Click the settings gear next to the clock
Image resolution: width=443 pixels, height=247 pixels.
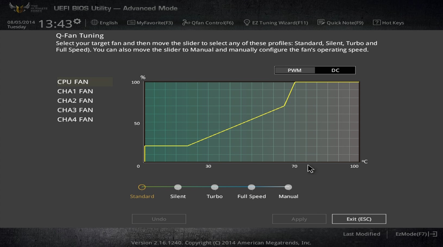77,21
